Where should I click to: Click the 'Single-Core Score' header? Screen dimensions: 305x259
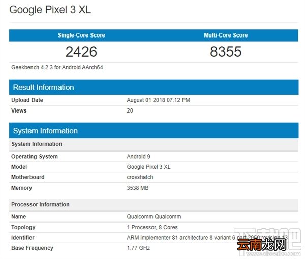point(81,35)
